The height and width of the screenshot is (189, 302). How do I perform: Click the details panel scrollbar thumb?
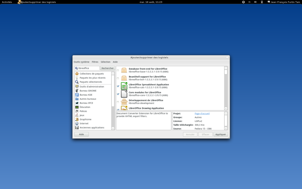(226, 121)
